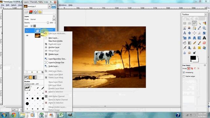Image resolution: width=210 pixels, height=118 pixels.
Task: Toggle Lock pixels checkbox in Layers
Action: (31, 26)
